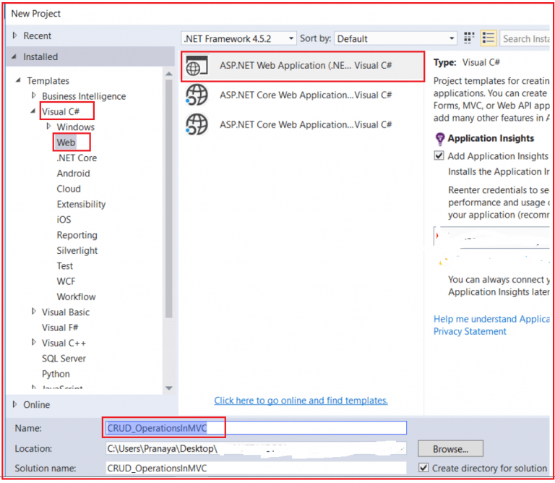This screenshot has width=555, height=483.
Task: Select the Web template category
Action: 66,142
